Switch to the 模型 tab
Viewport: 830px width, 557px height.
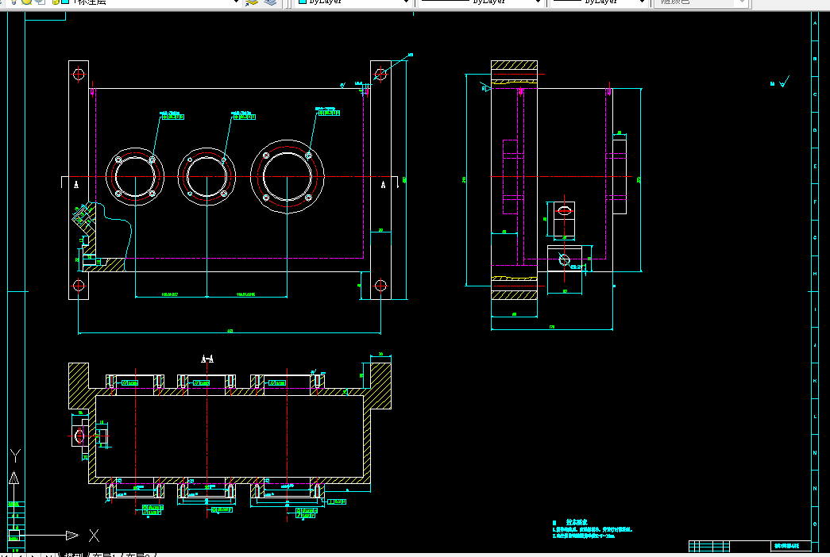[74, 555]
